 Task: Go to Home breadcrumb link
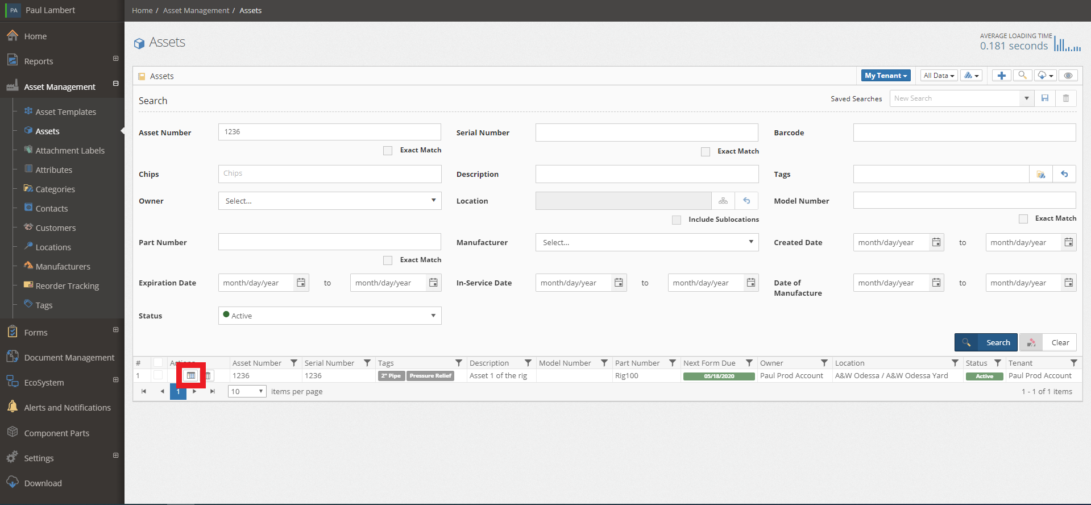(142, 11)
